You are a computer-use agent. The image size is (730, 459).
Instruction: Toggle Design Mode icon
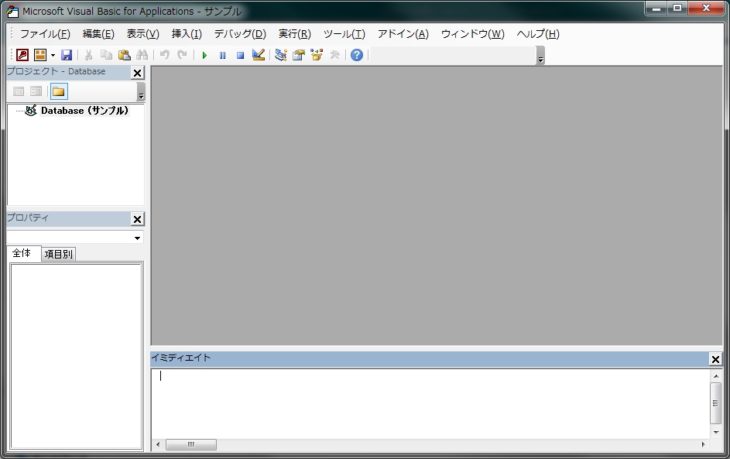click(x=259, y=55)
